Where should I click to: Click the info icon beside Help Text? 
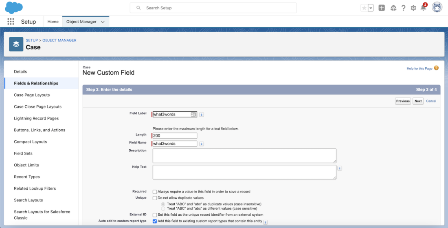pos(339,168)
